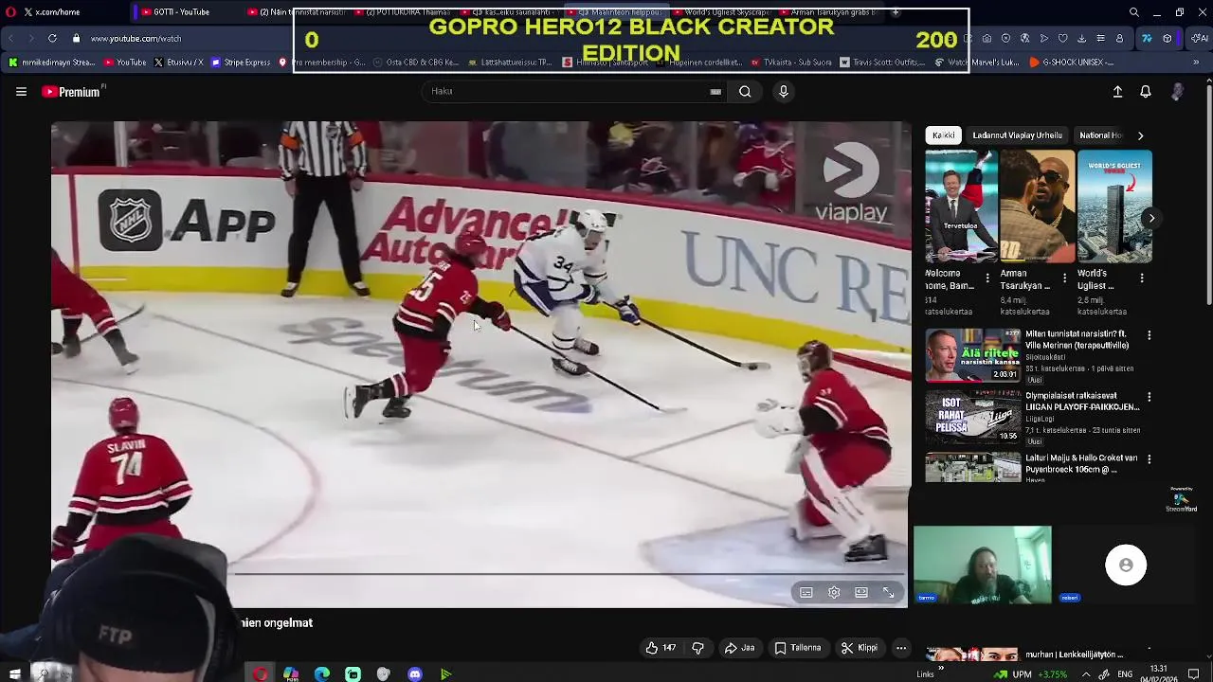Screen dimensions: 1213x682
Task: Open the Etusivu / X bookmark
Action: click(178, 63)
